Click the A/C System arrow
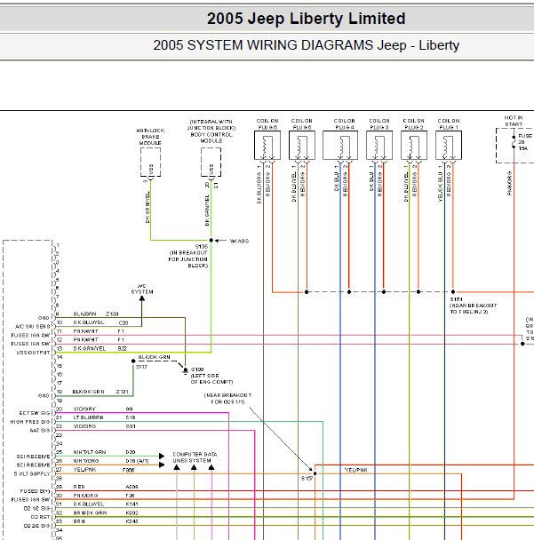The image size is (534, 540). coord(142,298)
